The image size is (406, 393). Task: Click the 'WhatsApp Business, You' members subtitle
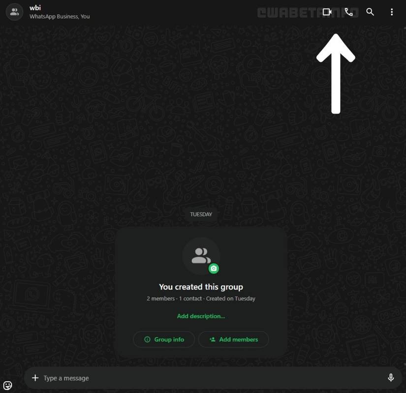click(60, 17)
